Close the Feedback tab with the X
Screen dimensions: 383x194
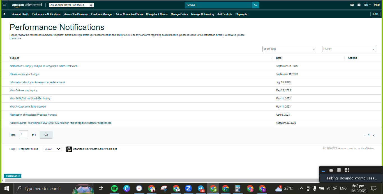coord(19,176)
